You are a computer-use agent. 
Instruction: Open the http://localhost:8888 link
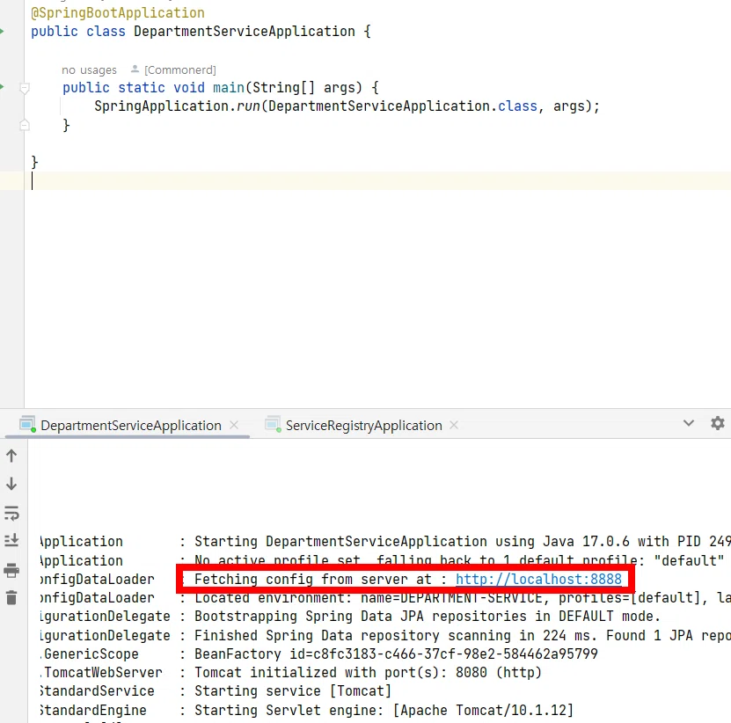538,579
